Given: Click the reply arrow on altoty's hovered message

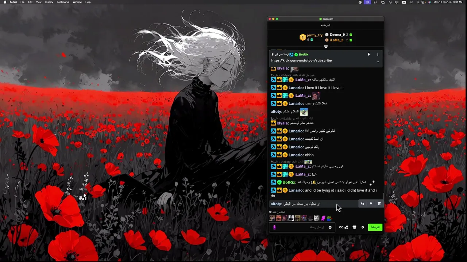Looking at the screenshot, I should (x=362, y=204).
